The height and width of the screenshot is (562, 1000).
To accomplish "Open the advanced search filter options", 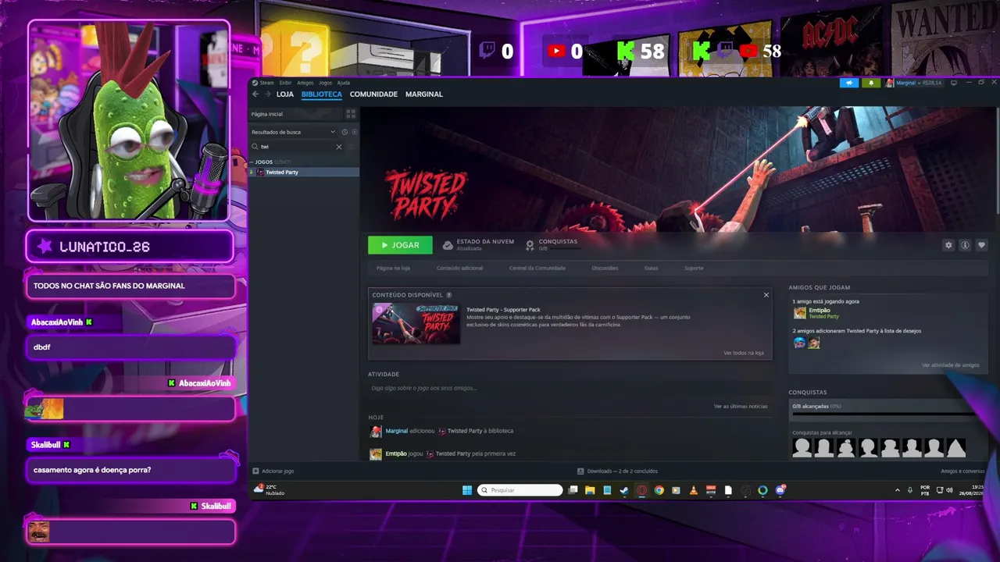I will coord(351,147).
